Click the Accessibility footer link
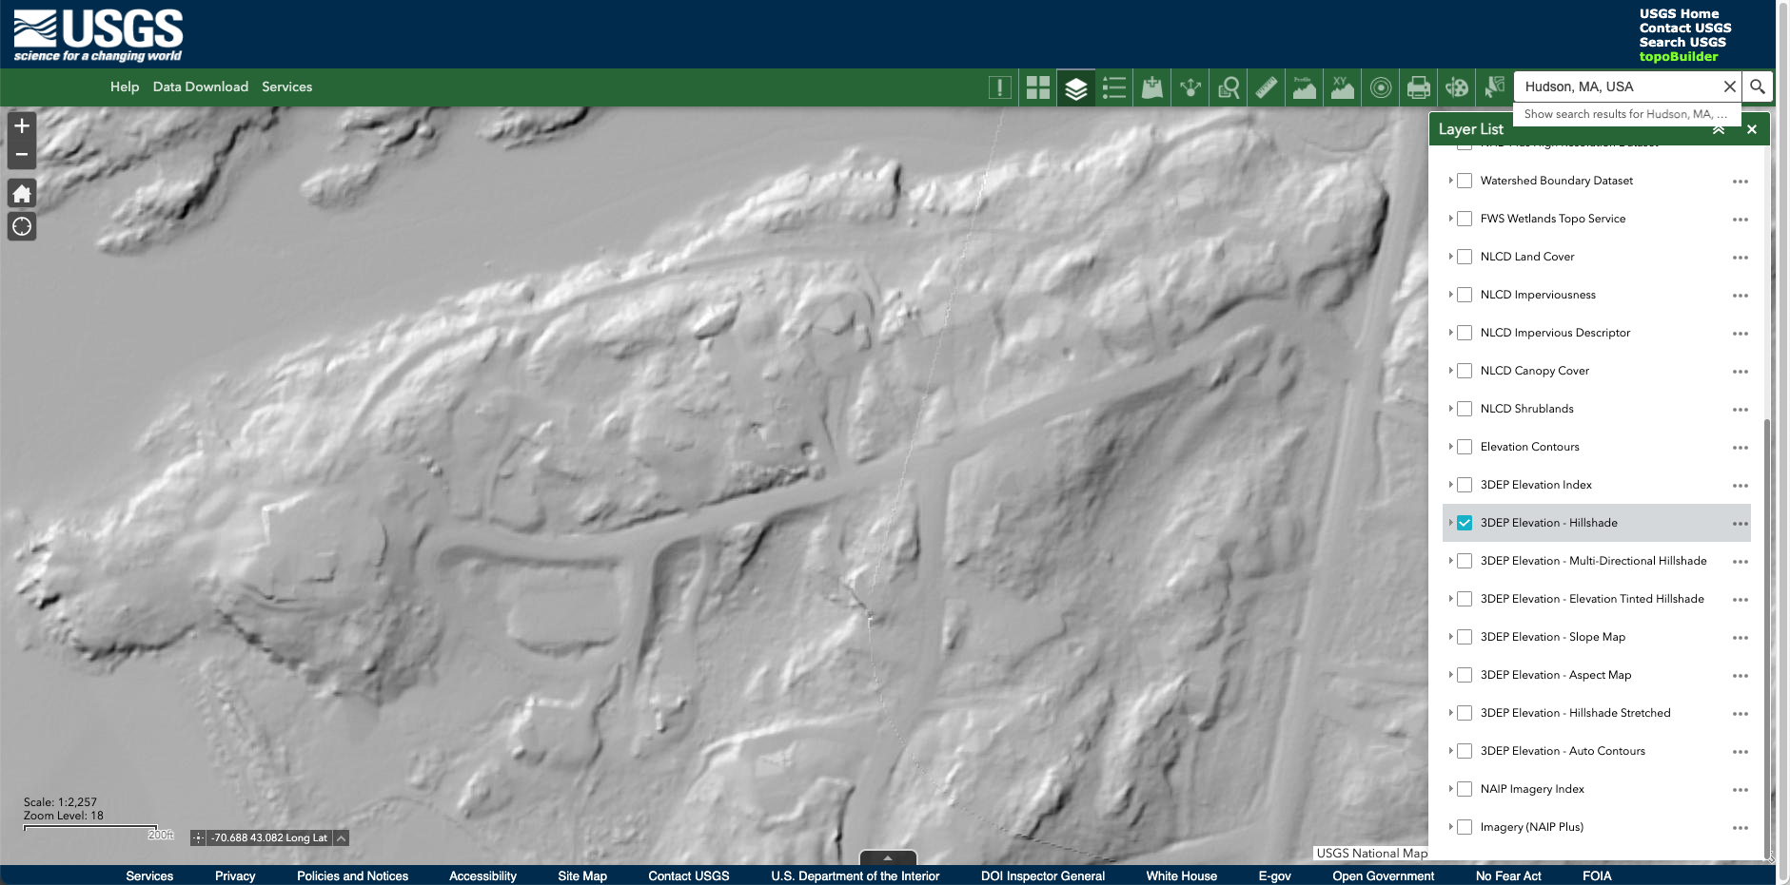Image resolution: width=1790 pixels, height=885 pixels. pyautogui.click(x=482, y=875)
